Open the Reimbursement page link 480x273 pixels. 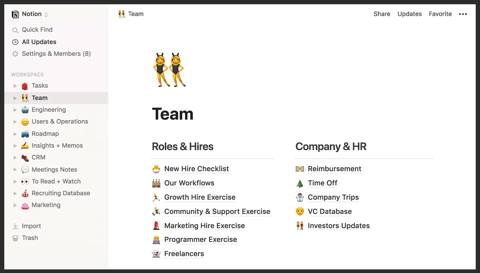click(334, 169)
